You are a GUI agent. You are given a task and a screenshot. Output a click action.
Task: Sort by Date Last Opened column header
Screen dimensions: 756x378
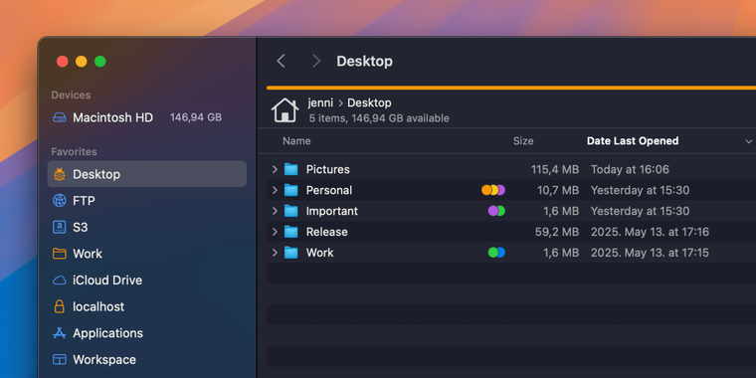[633, 141]
